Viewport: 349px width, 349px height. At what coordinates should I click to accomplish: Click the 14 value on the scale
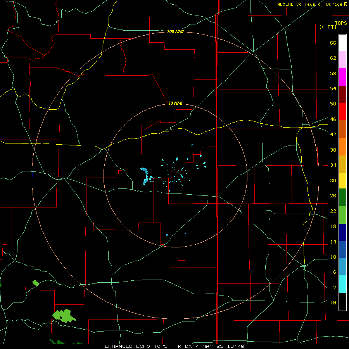[333, 242]
